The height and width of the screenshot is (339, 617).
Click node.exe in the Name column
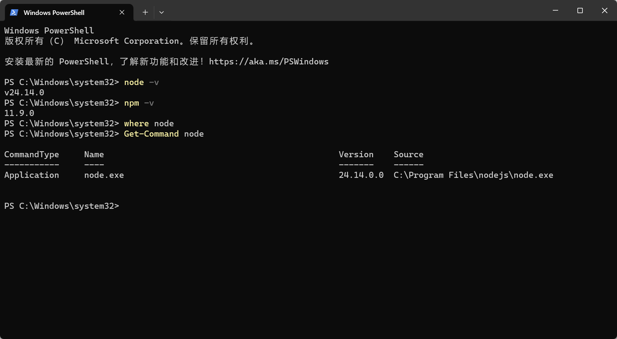104,175
